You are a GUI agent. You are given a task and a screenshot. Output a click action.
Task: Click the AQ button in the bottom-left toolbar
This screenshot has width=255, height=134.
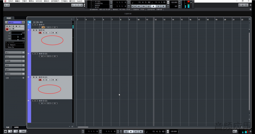[23, 131]
